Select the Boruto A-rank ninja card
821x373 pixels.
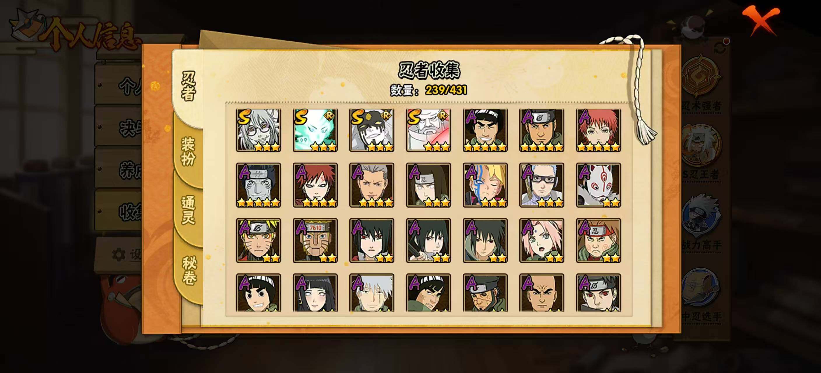[485, 185]
